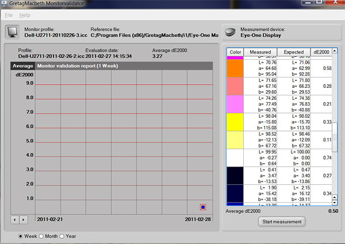This screenshot has width=345, height=244.
Task: Click dE2000 value 0.74
Action: click(x=327, y=158)
